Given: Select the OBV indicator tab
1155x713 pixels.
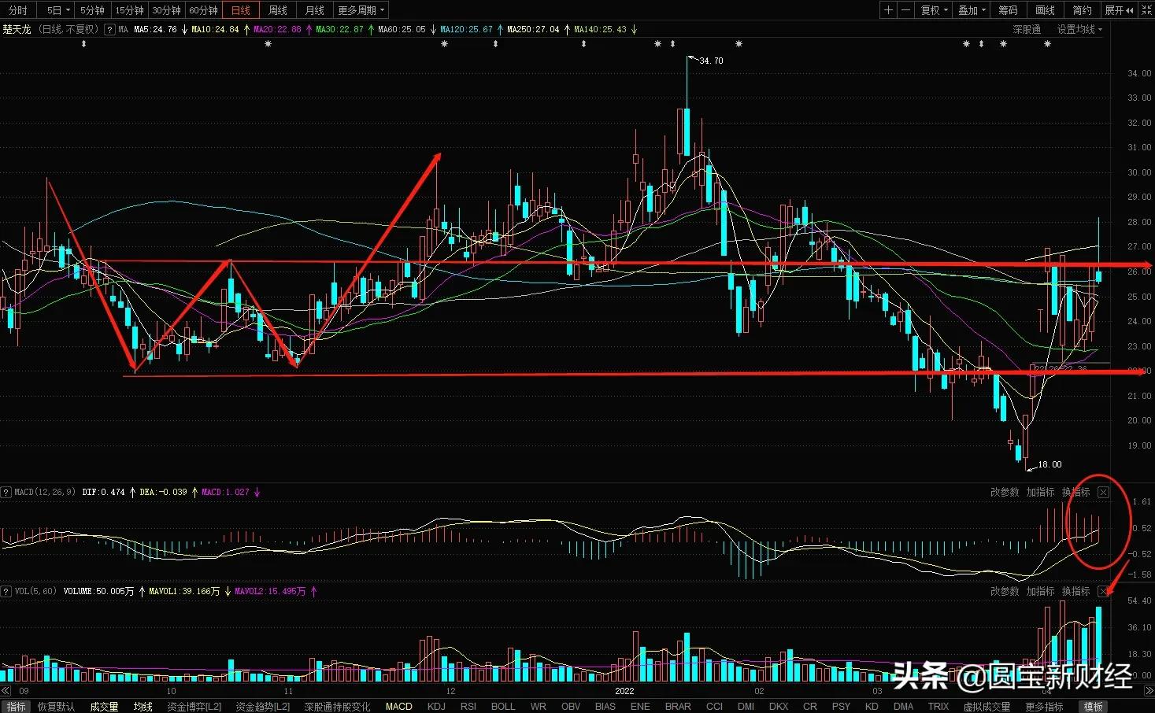Looking at the screenshot, I should [x=571, y=707].
